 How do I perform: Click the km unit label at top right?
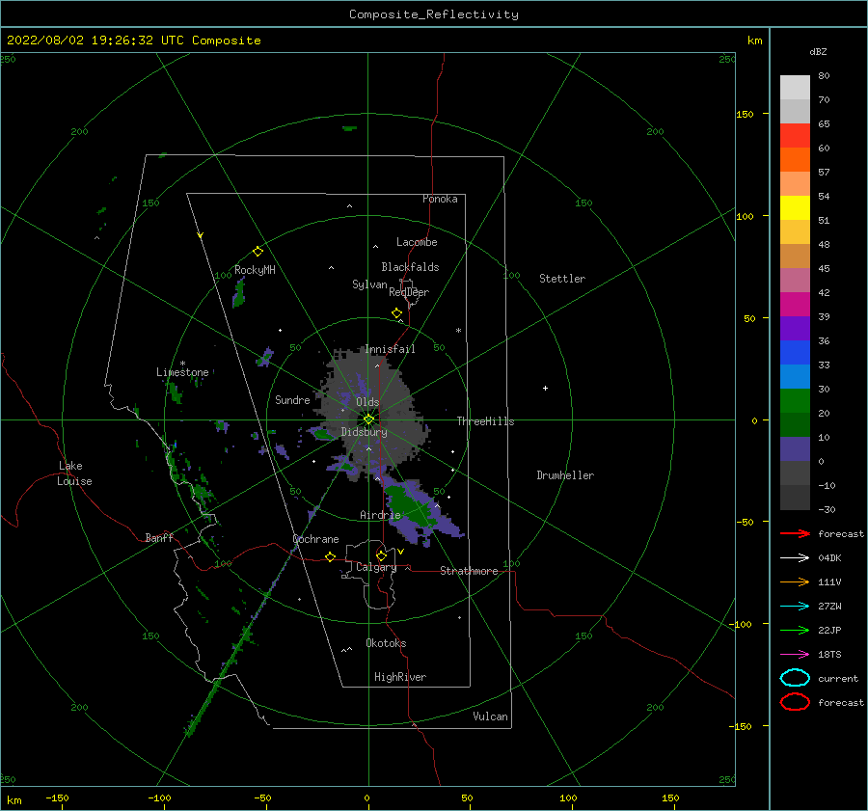(754, 41)
